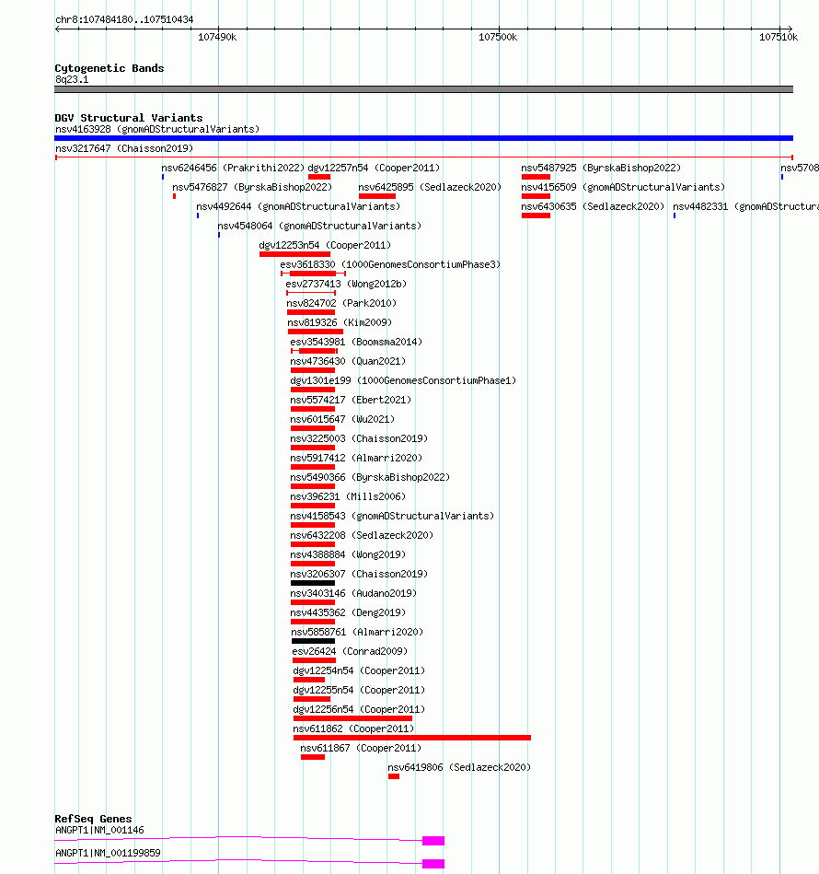Click nsv4482331 variant label

click(x=745, y=207)
